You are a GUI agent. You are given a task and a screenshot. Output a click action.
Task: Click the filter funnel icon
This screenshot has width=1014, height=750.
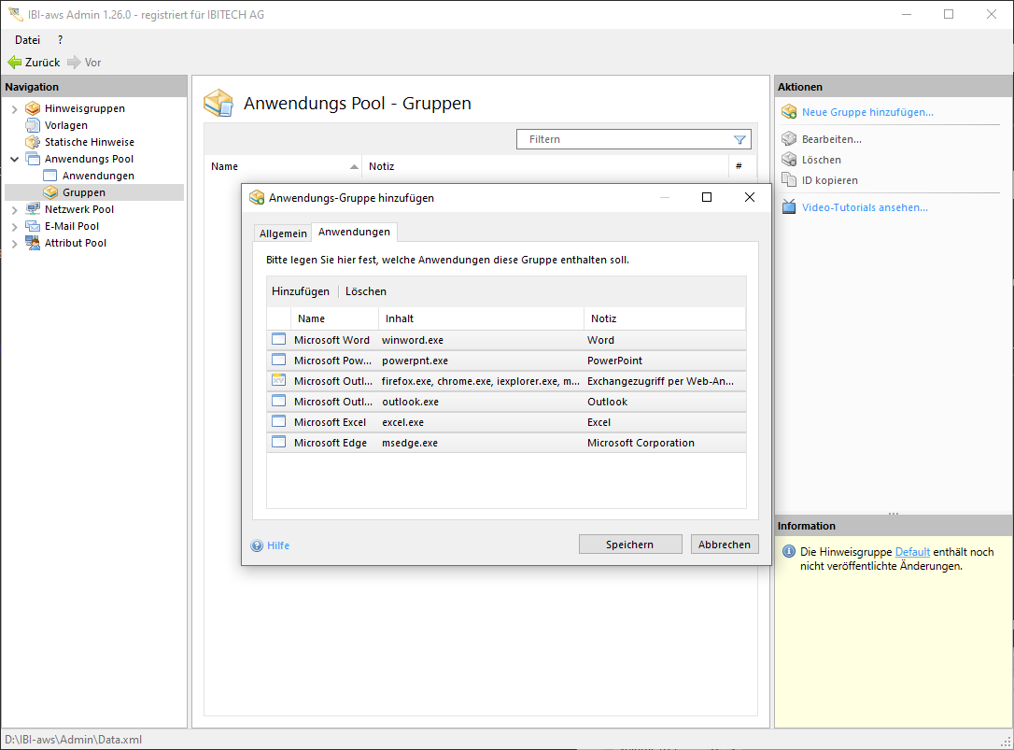739,139
